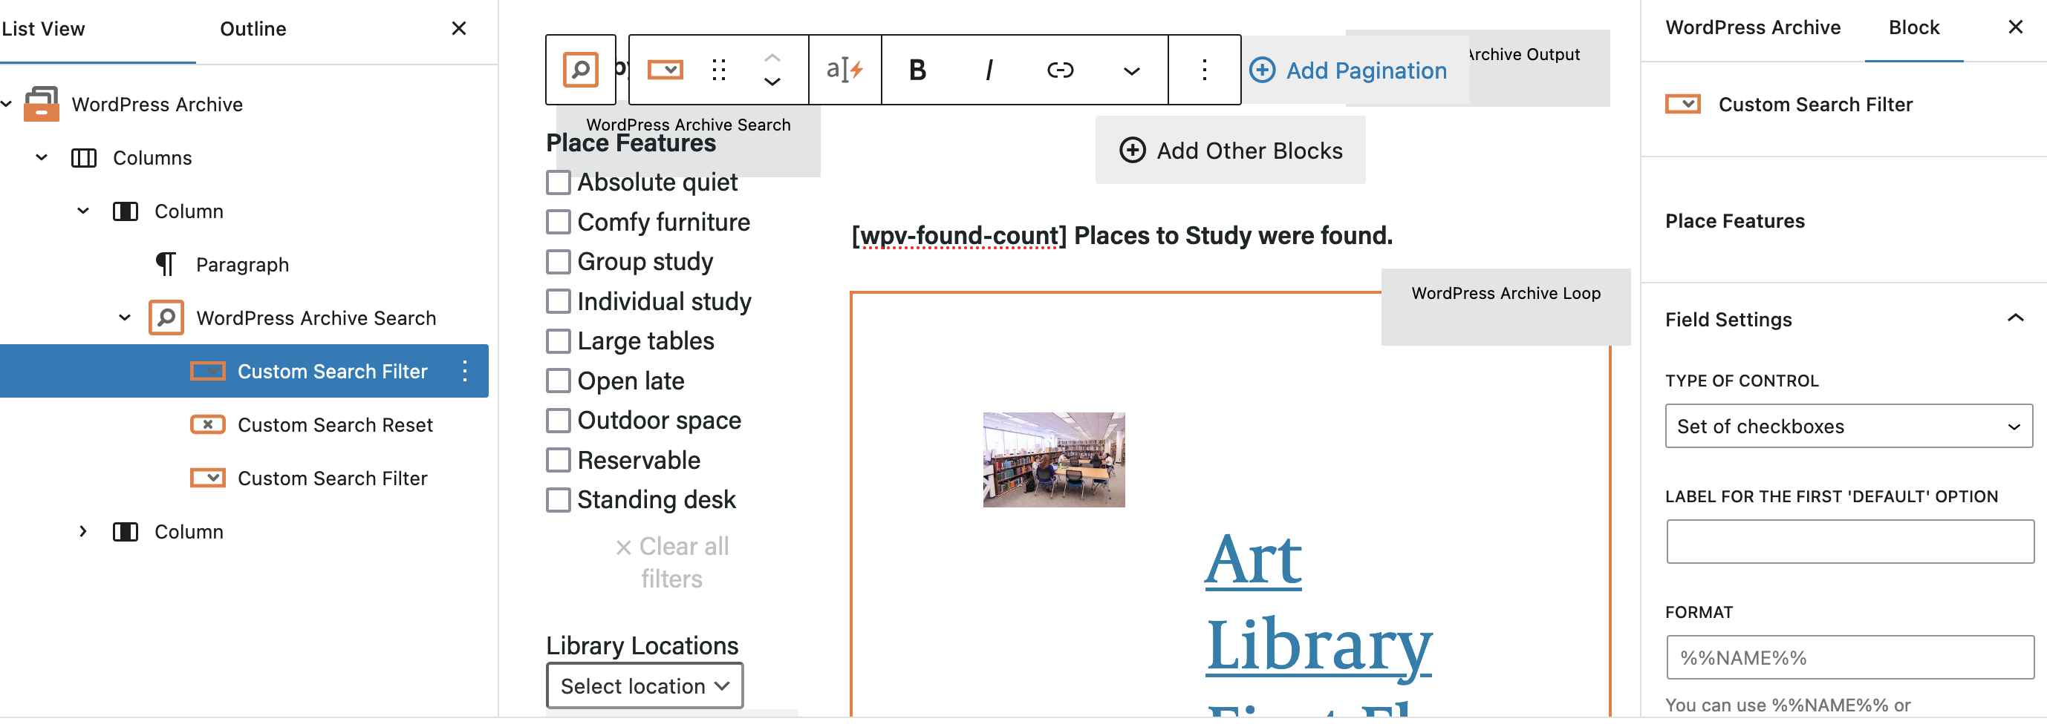Close the List View panel
The image size is (2047, 727).
click(458, 29)
